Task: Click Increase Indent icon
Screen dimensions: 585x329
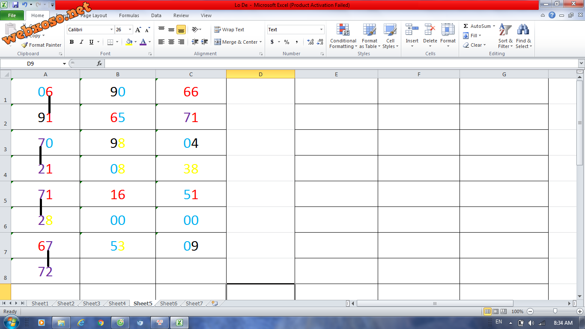Action: [205, 42]
